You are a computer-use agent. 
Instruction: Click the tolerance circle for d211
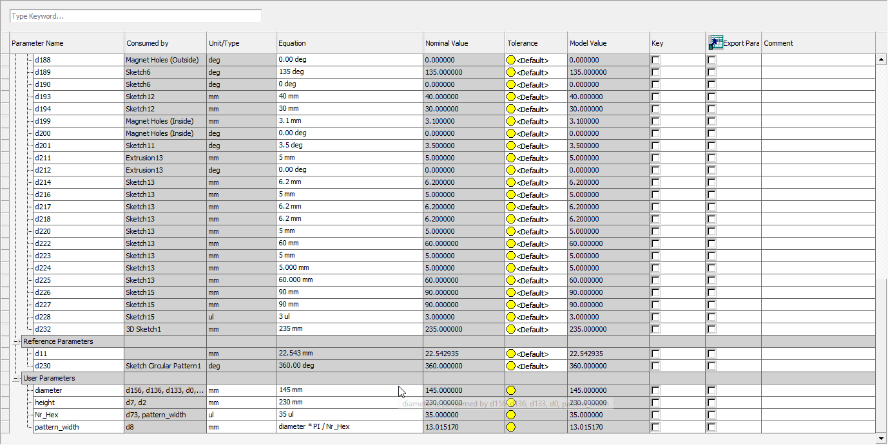tap(511, 158)
